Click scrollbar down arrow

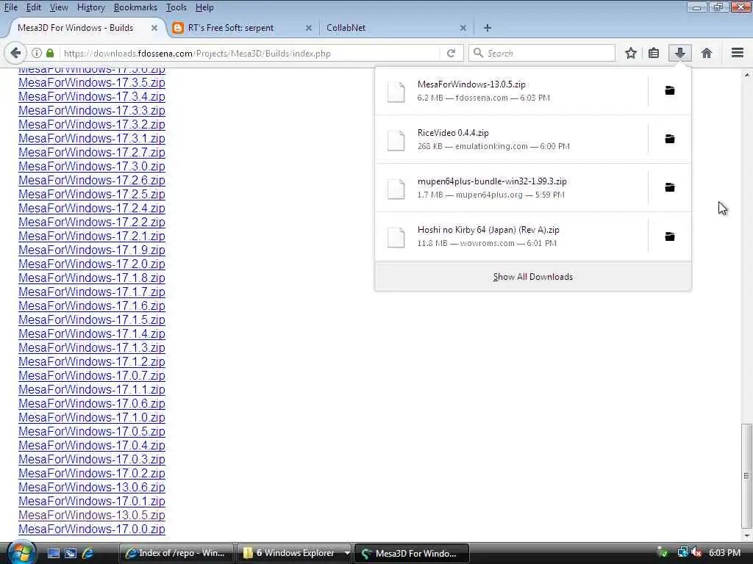point(746,535)
